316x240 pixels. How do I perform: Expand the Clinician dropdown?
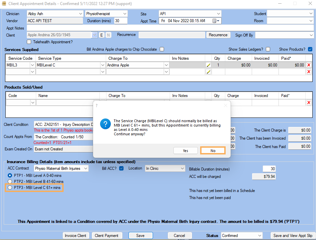[x=80, y=14]
